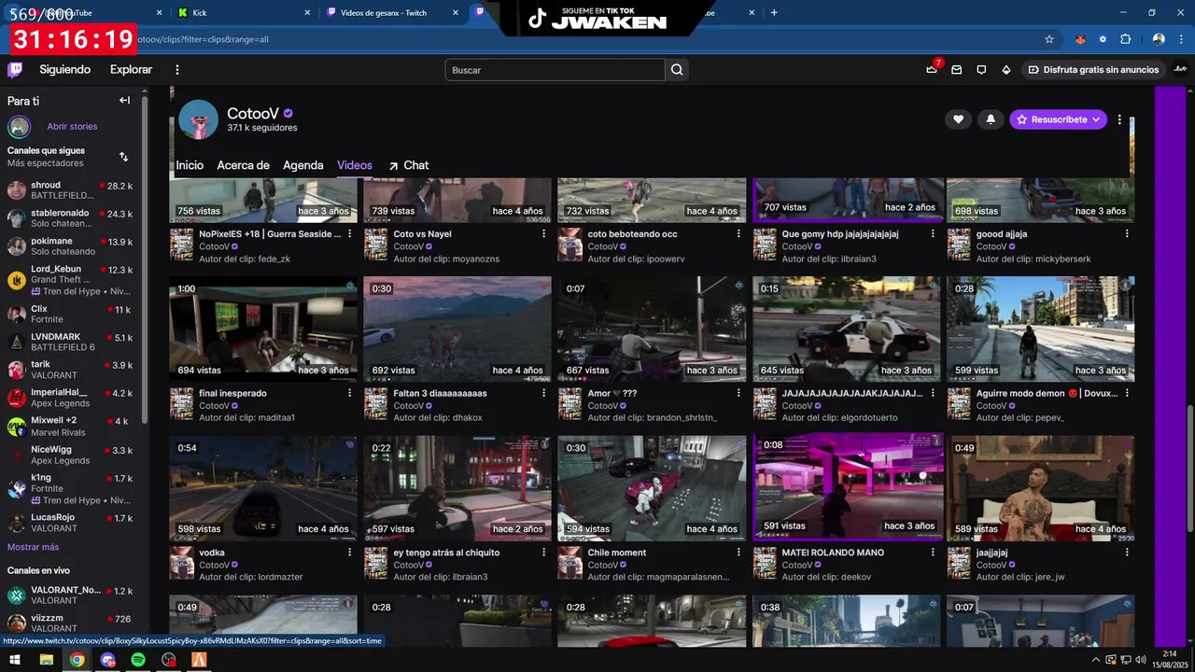The width and height of the screenshot is (1195, 672).
Task: Click the Explorar navigation link
Action: 131,70
